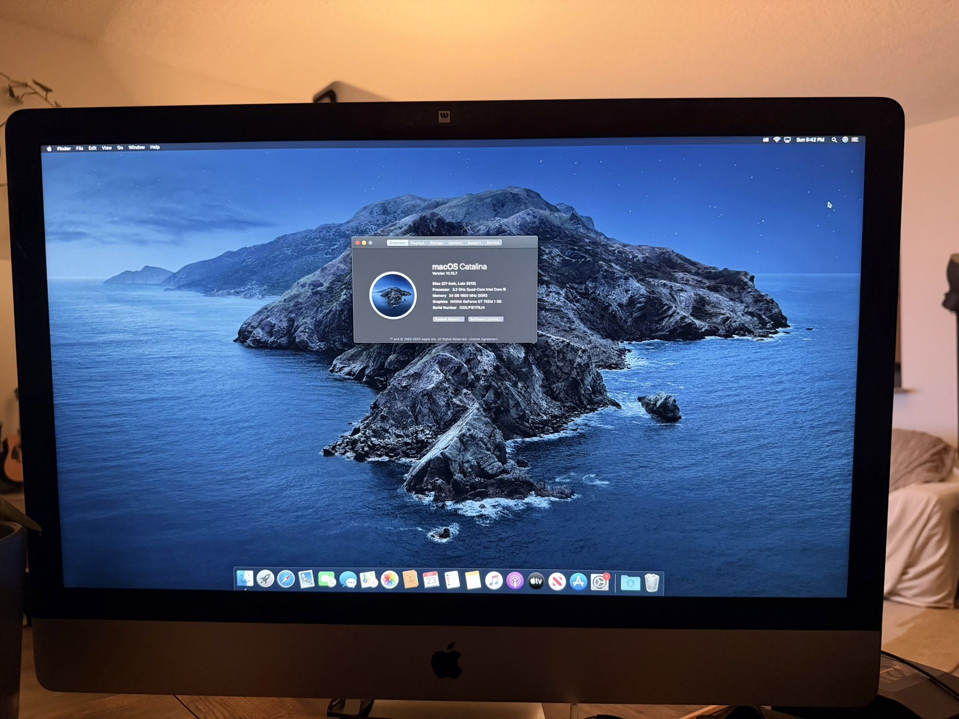Open the App Store dock icon
Image resolution: width=959 pixels, height=719 pixels.
click(x=578, y=582)
